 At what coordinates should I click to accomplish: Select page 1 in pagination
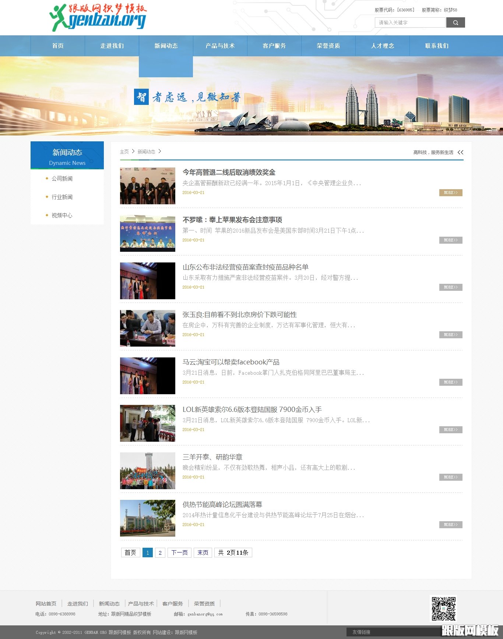pos(148,552)
